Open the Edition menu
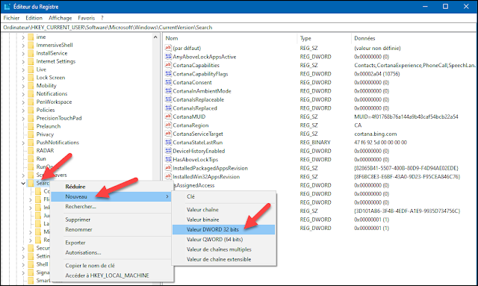This screenshot has width=478, height=286. click(34, 18)
